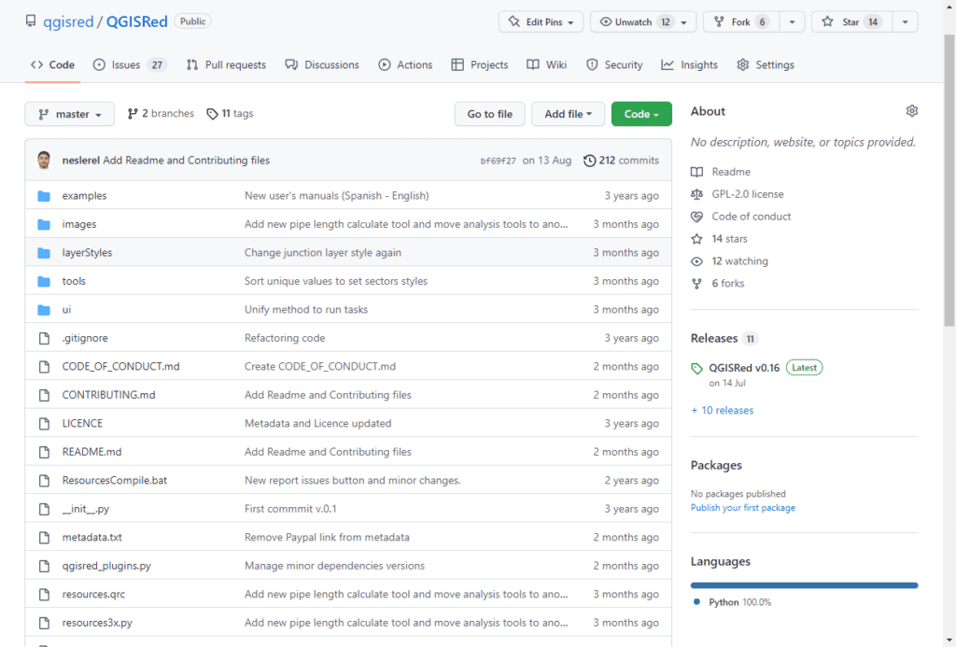Click the QGISRed v0.16 release tag
The width and height of the screenshot is (956, 647).
744,368
